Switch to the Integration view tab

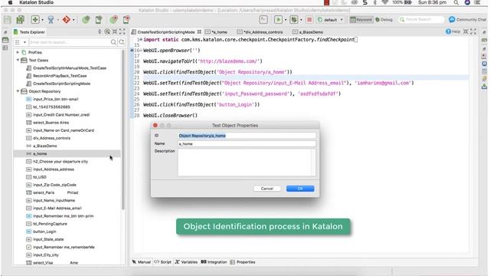(x=214, y=262)
